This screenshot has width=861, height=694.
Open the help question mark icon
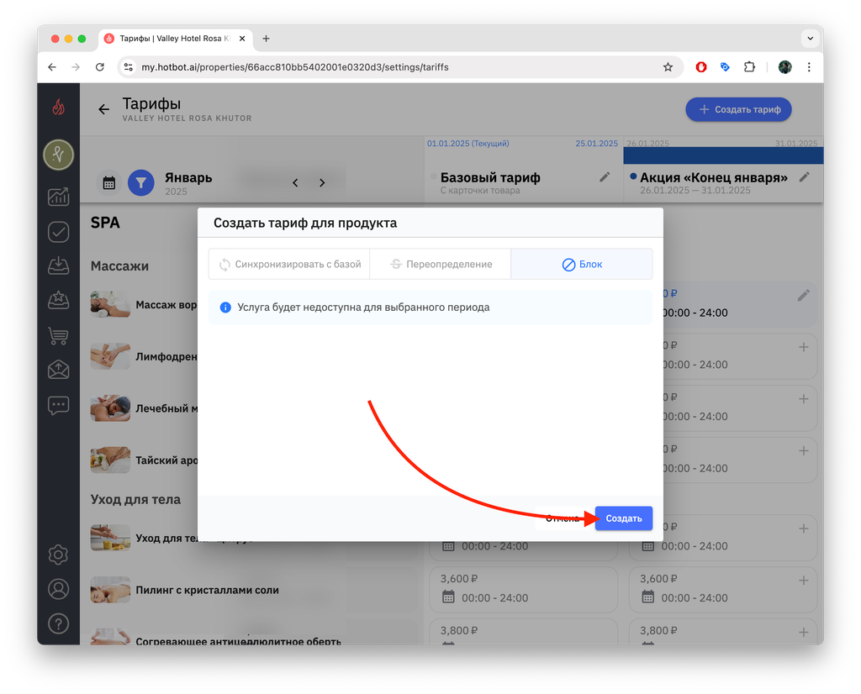(x=58, y=623)
